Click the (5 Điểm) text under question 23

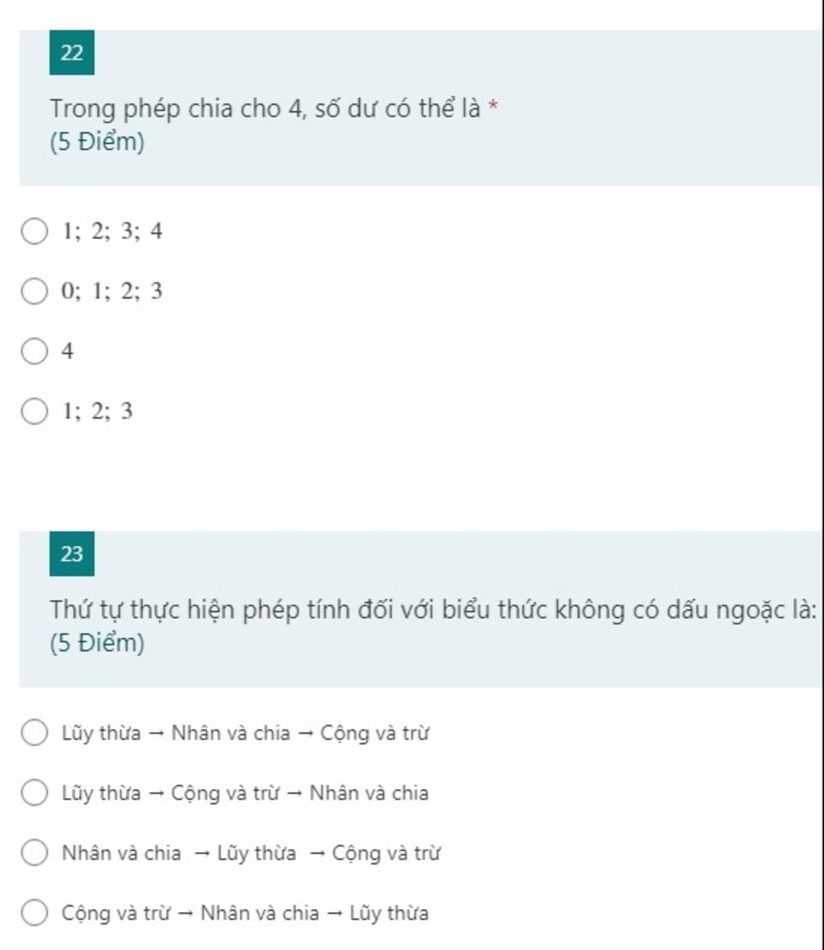click(x=97, y=643)
